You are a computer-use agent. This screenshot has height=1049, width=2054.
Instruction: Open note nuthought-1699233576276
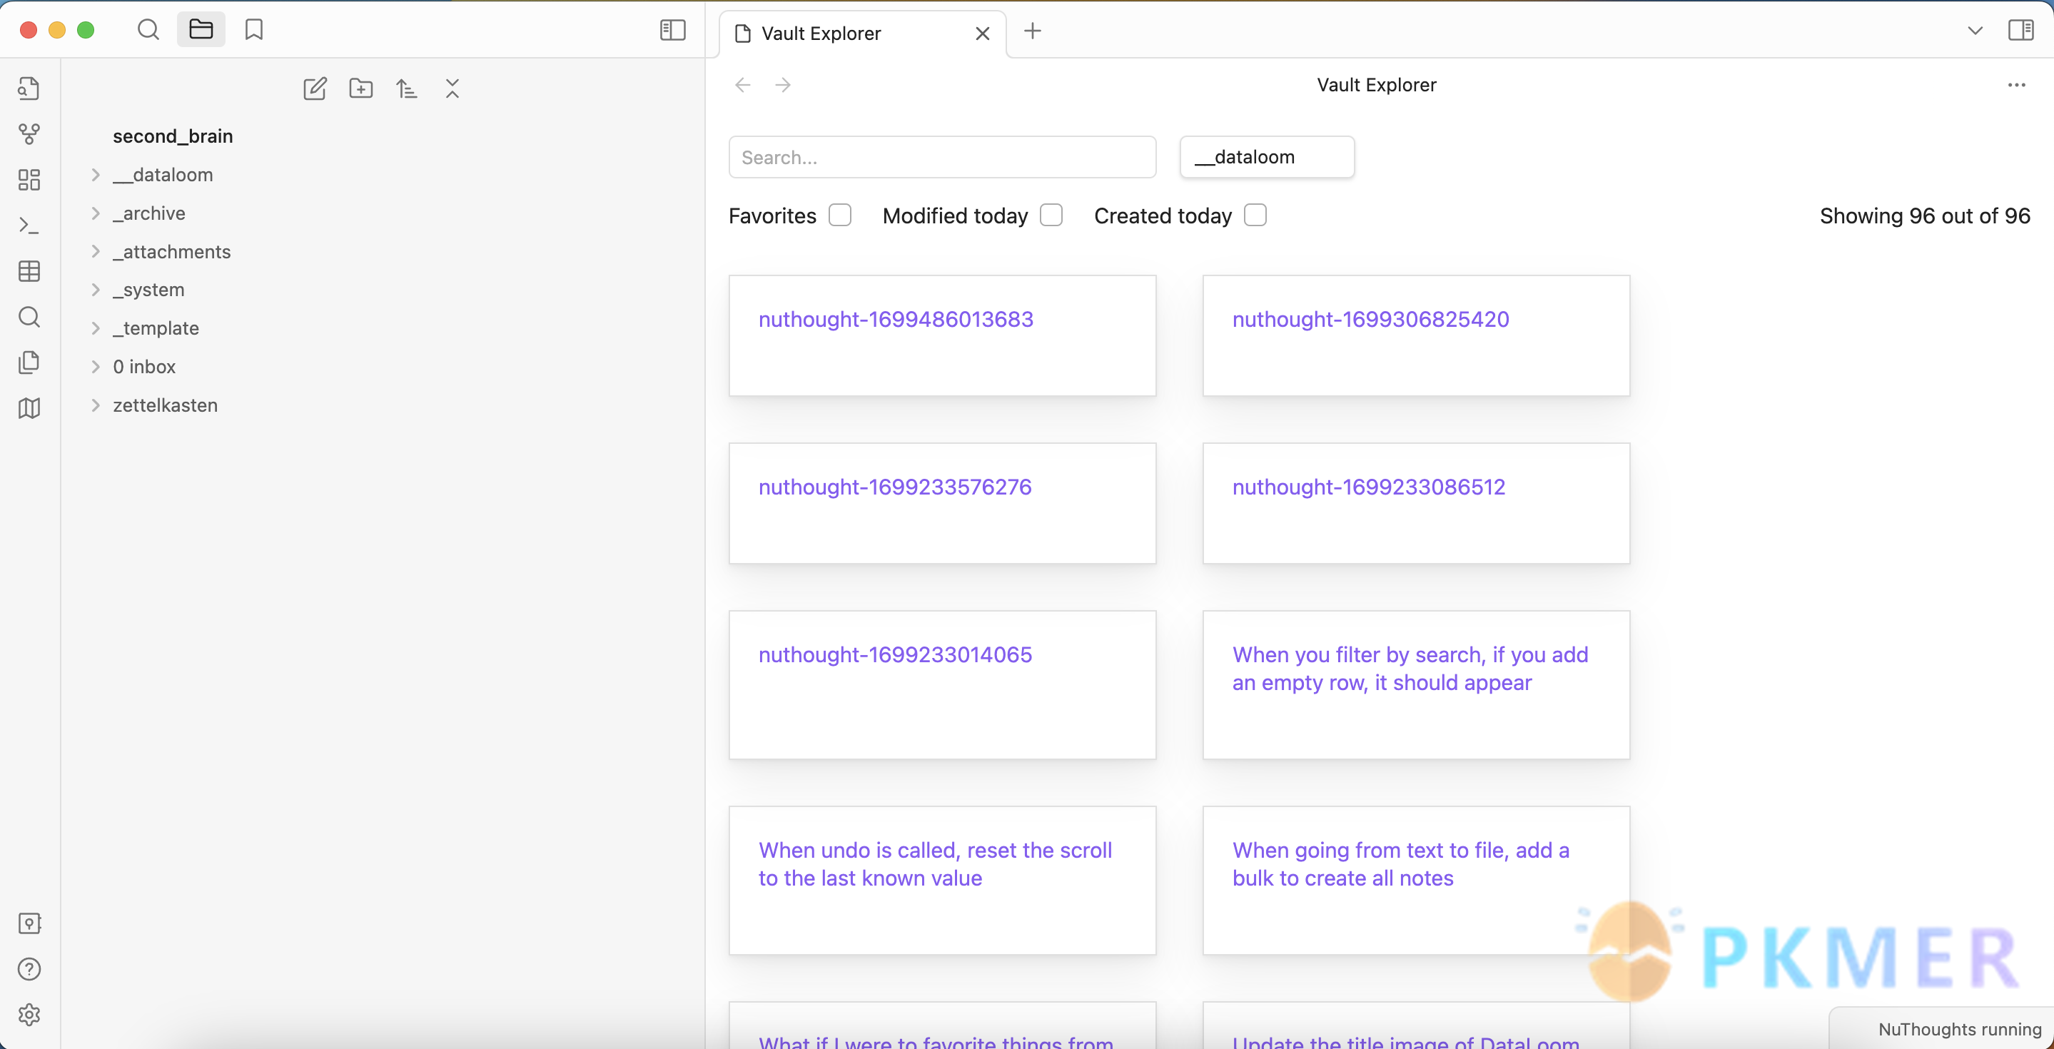pyautogui.click(x=895, y=487)
